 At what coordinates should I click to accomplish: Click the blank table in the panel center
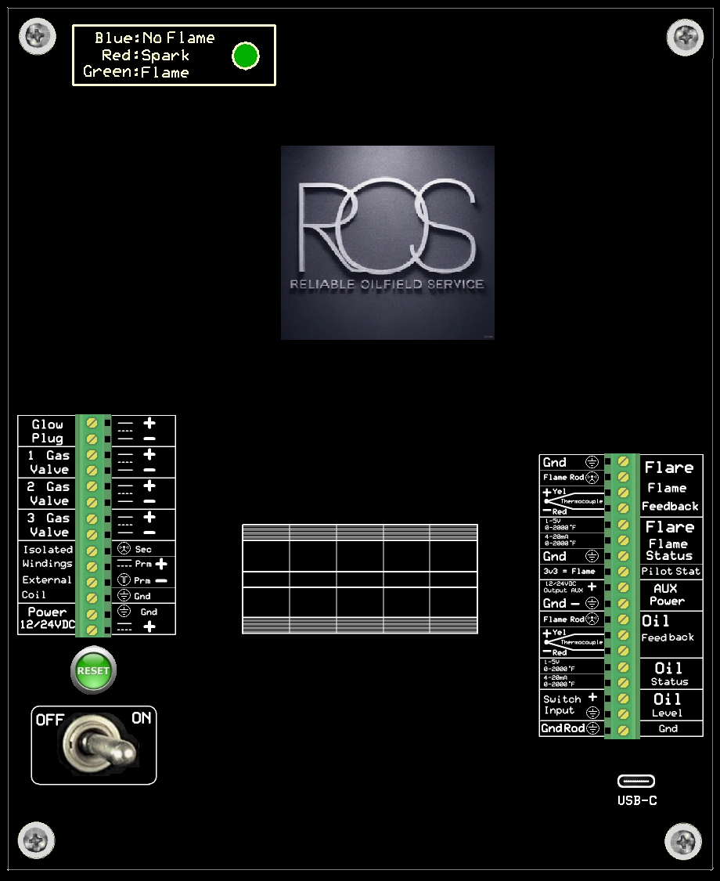(x=359, y=579)
